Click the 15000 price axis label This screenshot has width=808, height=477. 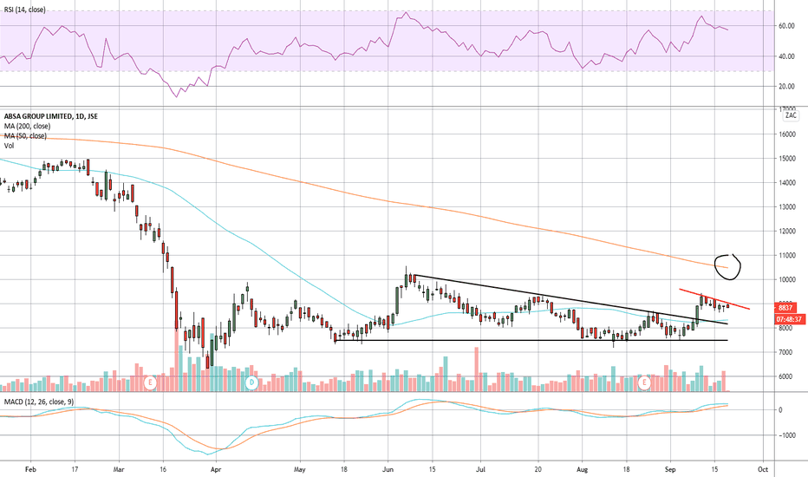tap(787, 159)
